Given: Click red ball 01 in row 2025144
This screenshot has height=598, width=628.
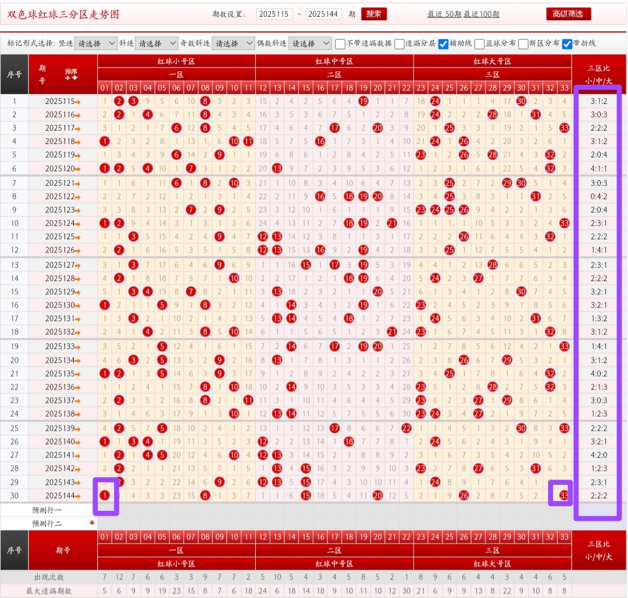Looking at the screenshot, I should click(105, 495).
